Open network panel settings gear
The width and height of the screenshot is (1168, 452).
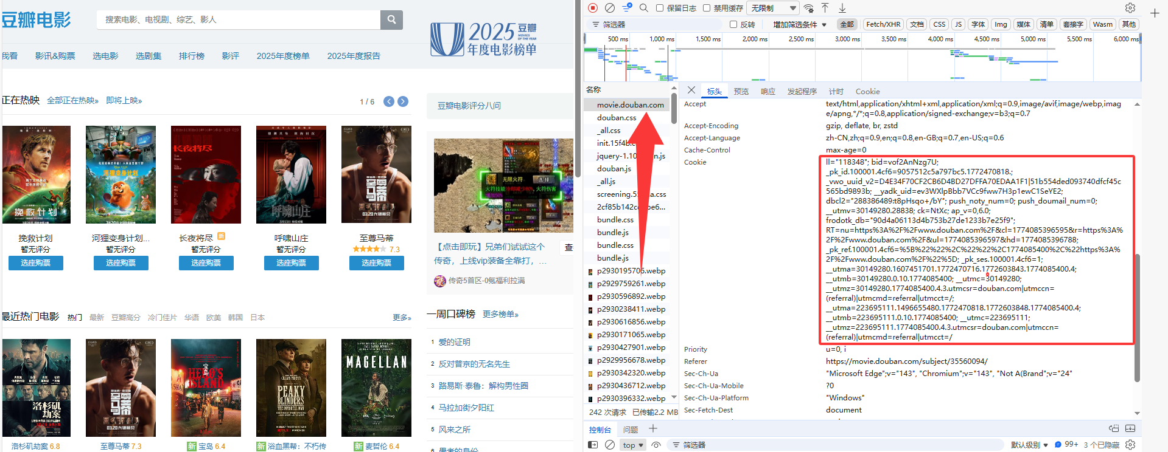[x=1130, y=8]
